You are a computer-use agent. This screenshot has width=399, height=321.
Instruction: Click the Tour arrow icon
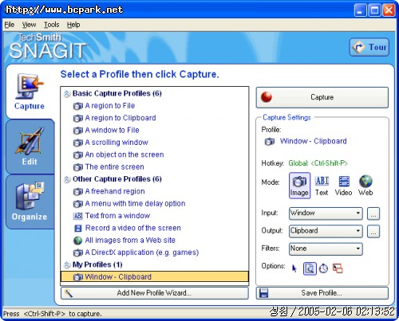tap(358, 47)
